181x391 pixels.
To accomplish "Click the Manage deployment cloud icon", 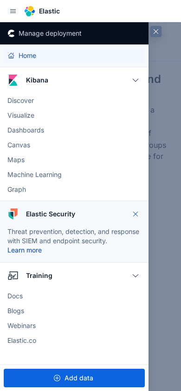I will coord(11,33).
